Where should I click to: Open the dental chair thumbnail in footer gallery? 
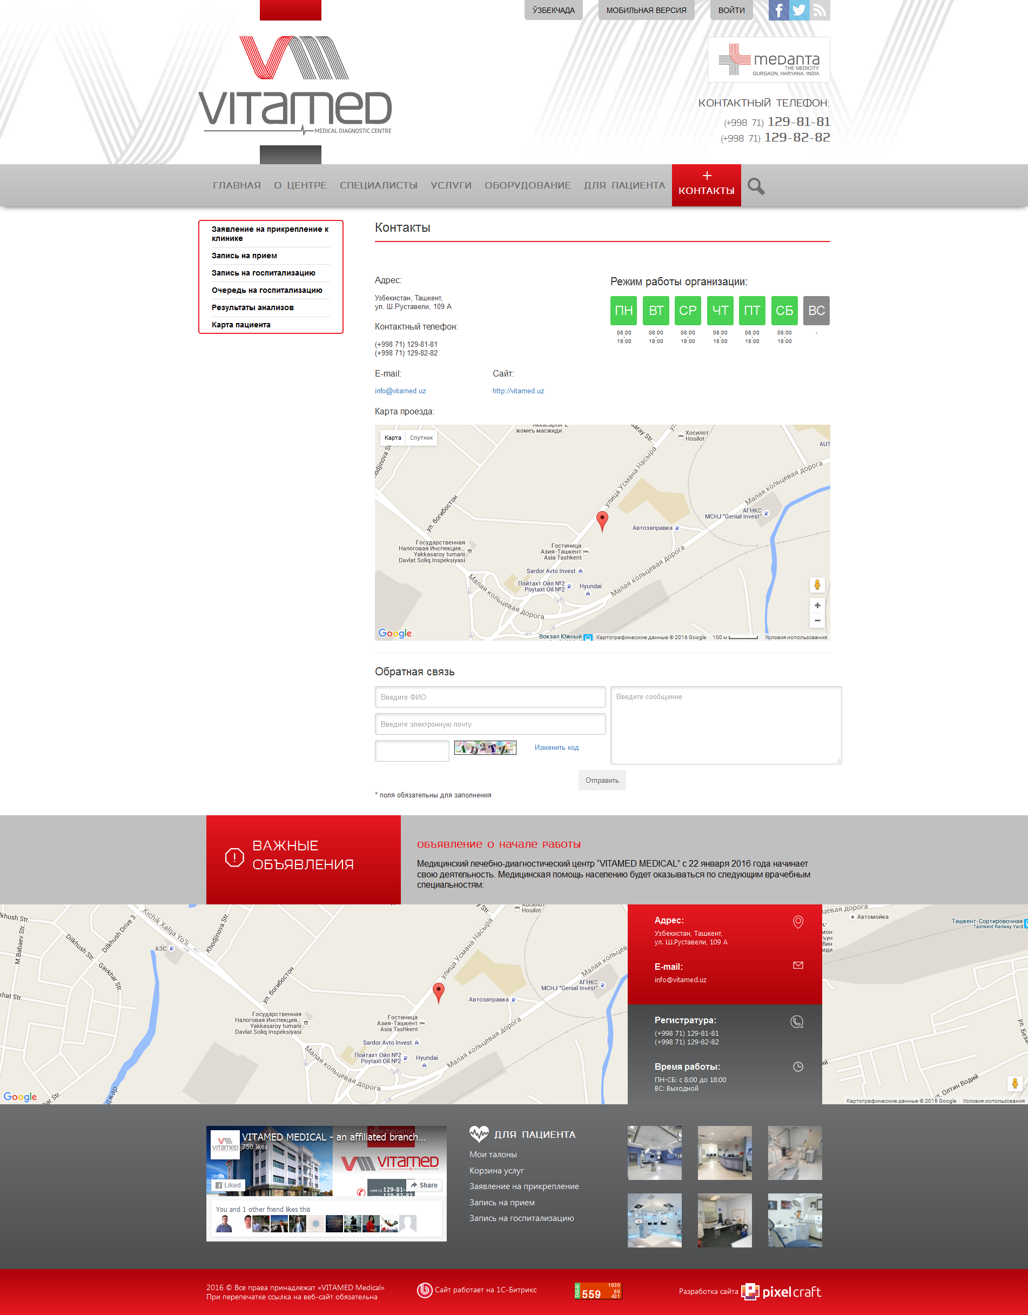tap(795, 1220)
